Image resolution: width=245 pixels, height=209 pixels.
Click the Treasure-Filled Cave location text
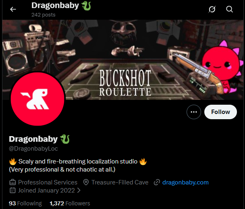(120, 182)
